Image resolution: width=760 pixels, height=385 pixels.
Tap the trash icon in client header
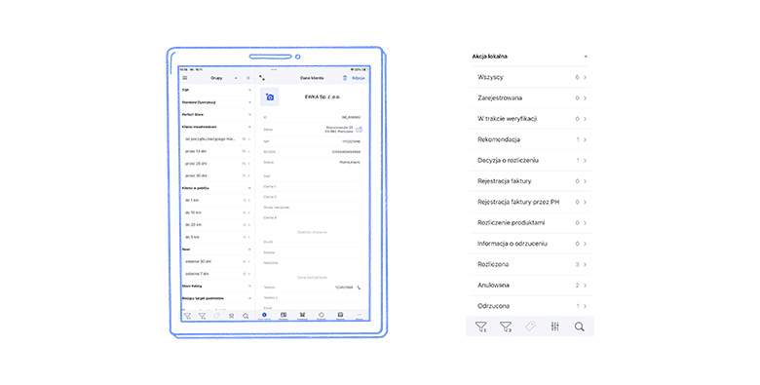pyautogui.click(x=345, y=78)
